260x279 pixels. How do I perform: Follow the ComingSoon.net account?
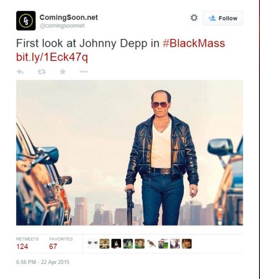[223, 18]
